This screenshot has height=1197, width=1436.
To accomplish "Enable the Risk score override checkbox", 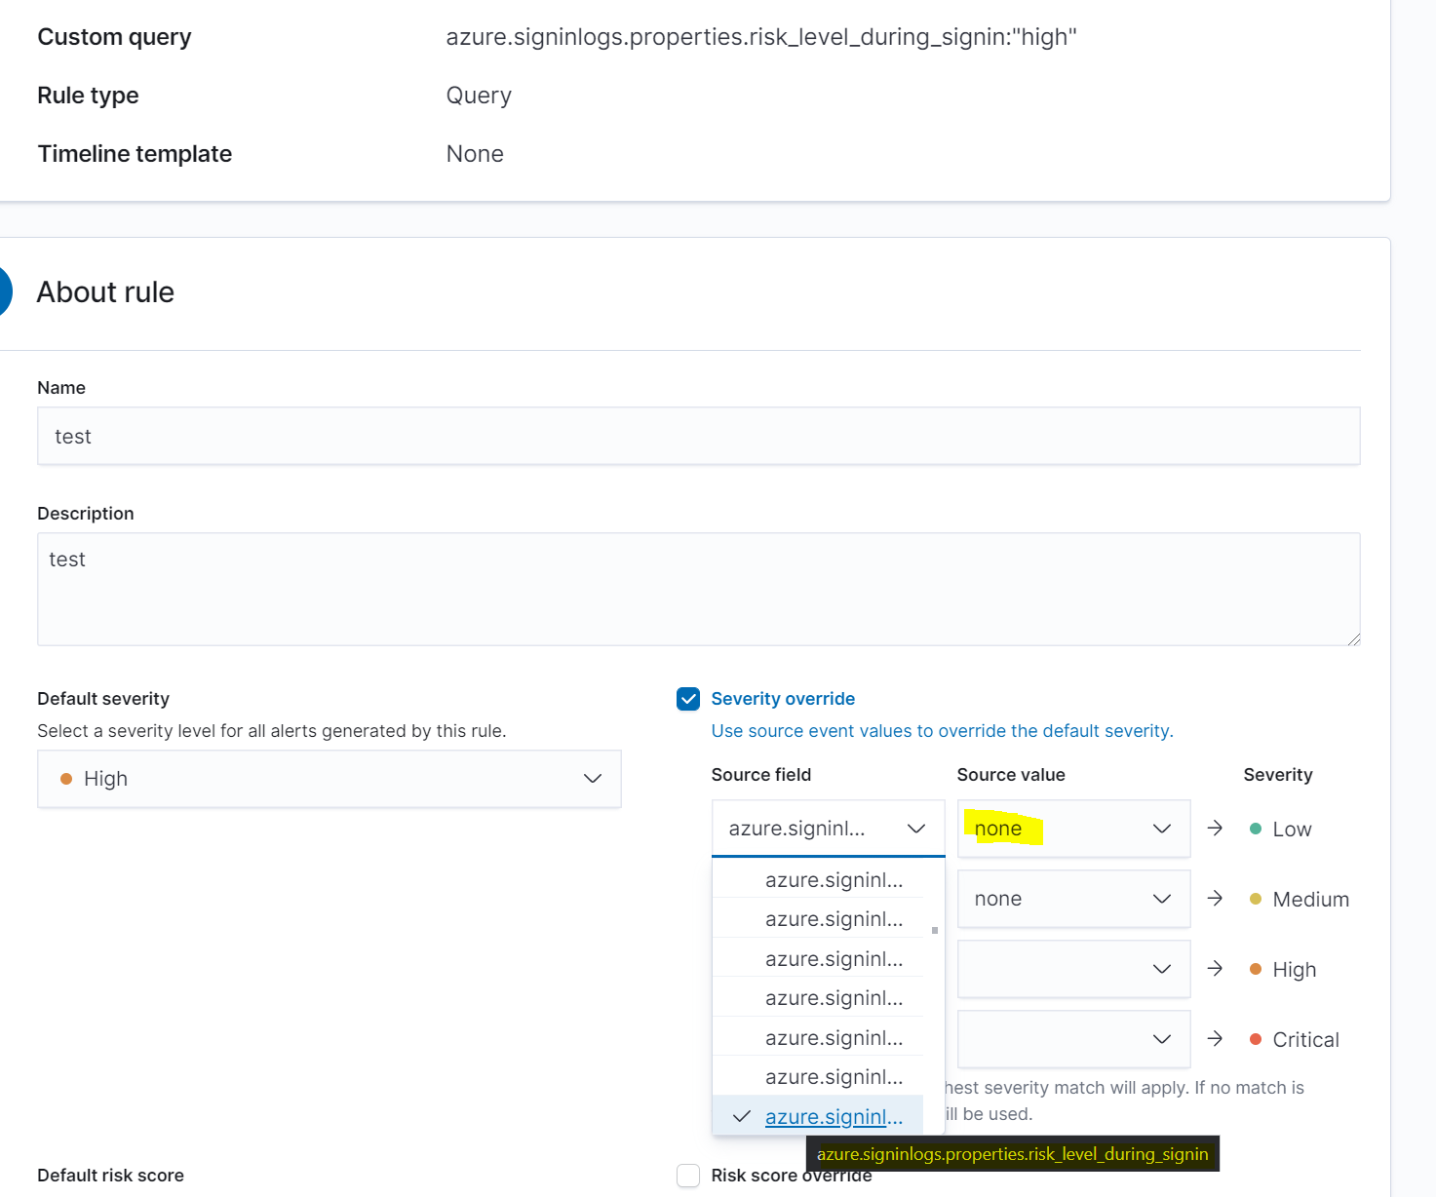I will pyautogui.click(x=688, y=1176).
